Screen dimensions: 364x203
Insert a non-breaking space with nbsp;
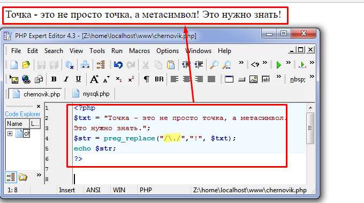(298, 79)
